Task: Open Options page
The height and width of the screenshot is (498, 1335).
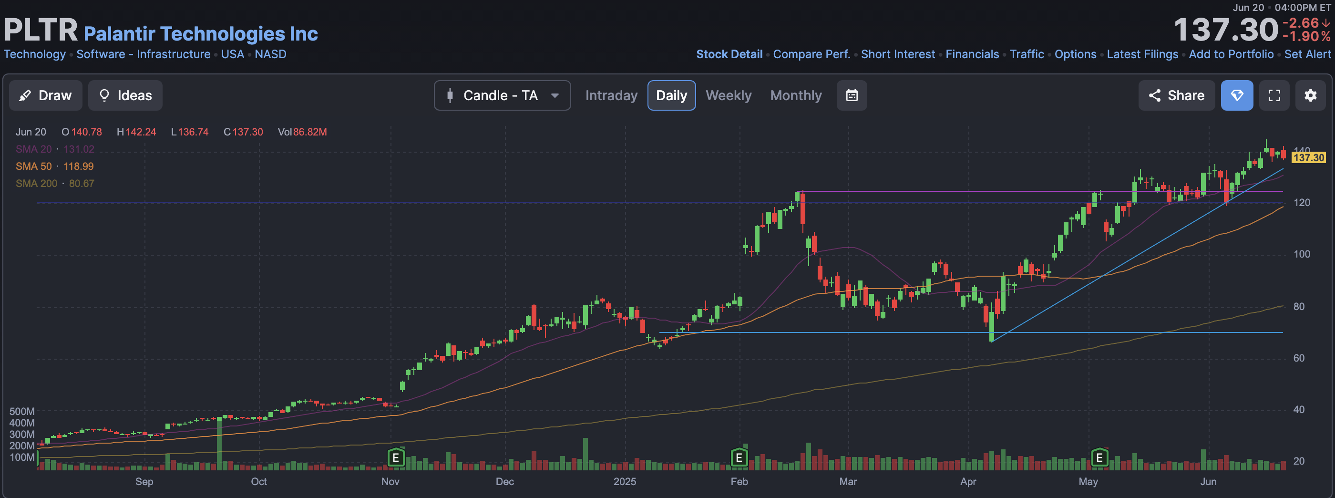Action: (1075, 54)
